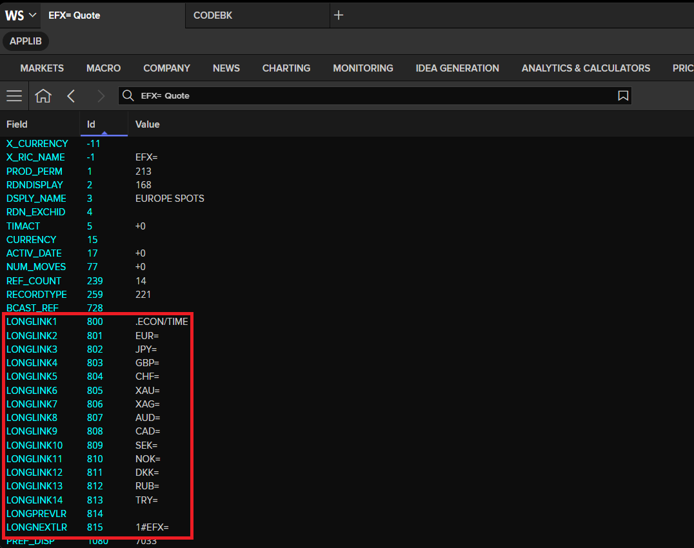Click the back arrow navigation icon
Viewport: 694px width, 548px height.
coord(71,95)
